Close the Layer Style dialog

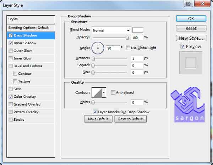pos(202,4)
